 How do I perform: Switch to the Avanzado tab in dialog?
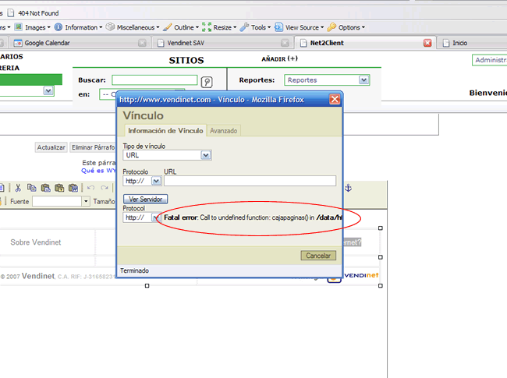click(x=223, y=131)
